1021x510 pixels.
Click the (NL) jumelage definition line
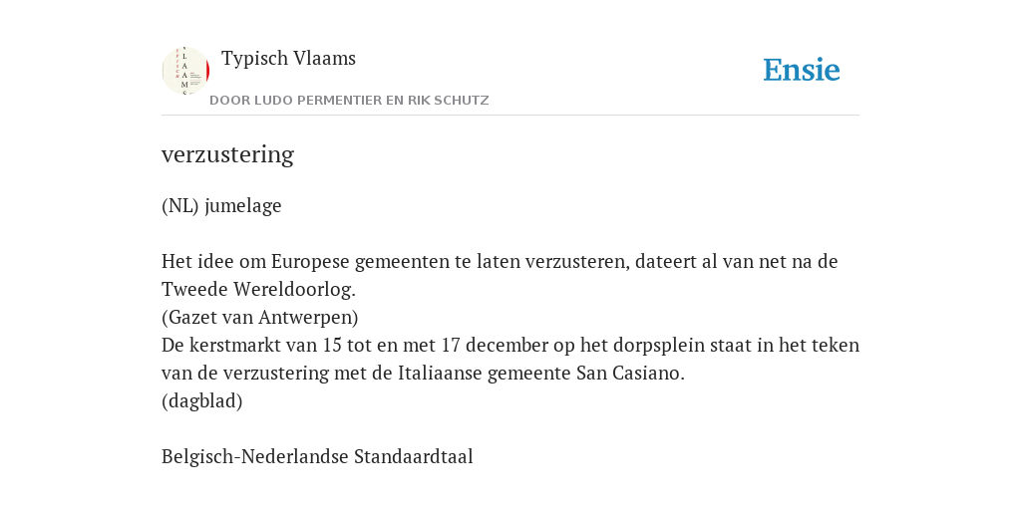point(221,206)
